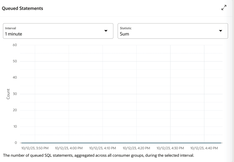Click the zero-value data line in chart
The height and width of the screenshot is (162, 234).
121,143
